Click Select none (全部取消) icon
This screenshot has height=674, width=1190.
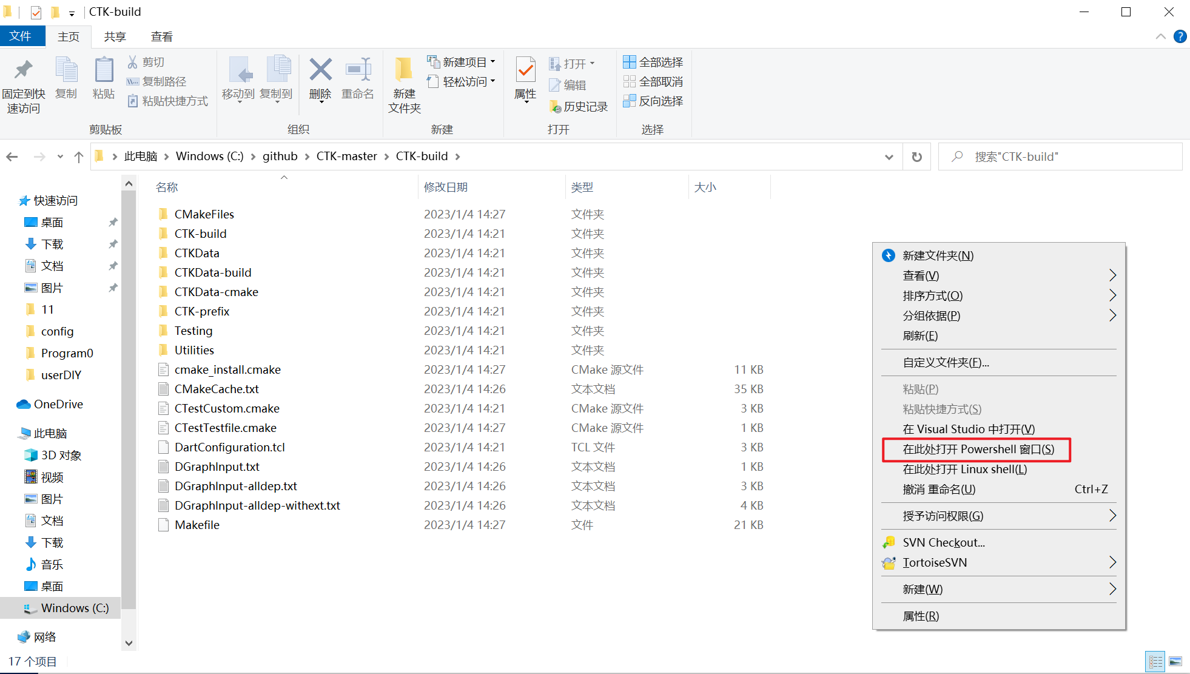(630, 81)
